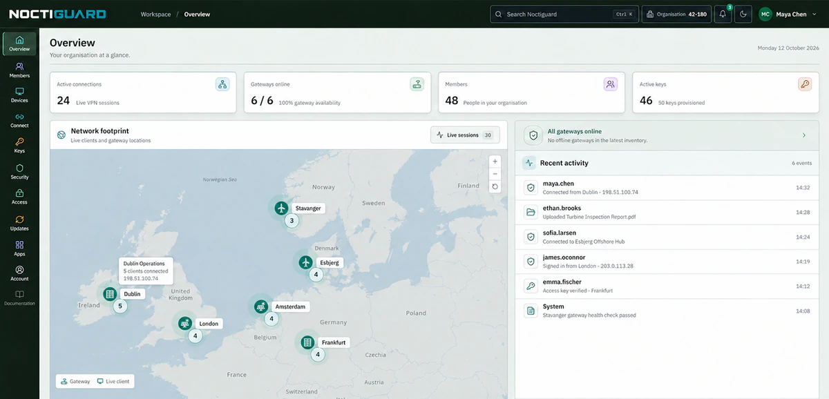This screenshot has width=829, height=399.
Task: Open the Live sessions button
Action: pos(465,135)
